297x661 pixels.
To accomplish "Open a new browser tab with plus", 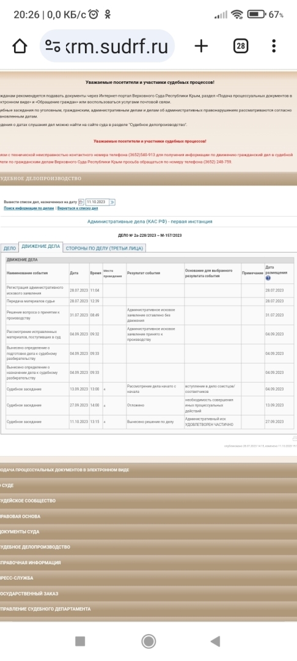I will (201, 46).
